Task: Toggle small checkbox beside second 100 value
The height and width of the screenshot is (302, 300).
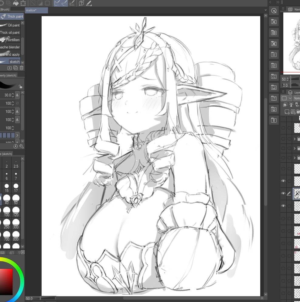Action: click(17, 103)
